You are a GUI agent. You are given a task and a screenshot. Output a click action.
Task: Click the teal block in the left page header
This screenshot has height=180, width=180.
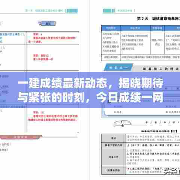pyautogui.click(x=72, y=11)
